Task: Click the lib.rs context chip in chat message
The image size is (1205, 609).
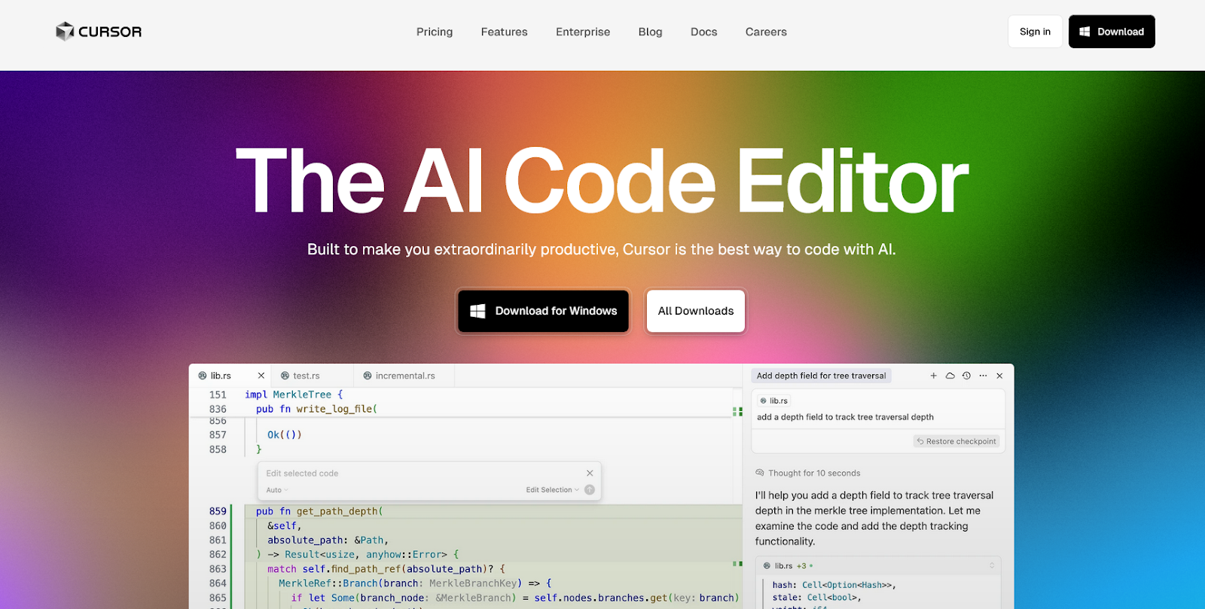Action: (773, 400)
